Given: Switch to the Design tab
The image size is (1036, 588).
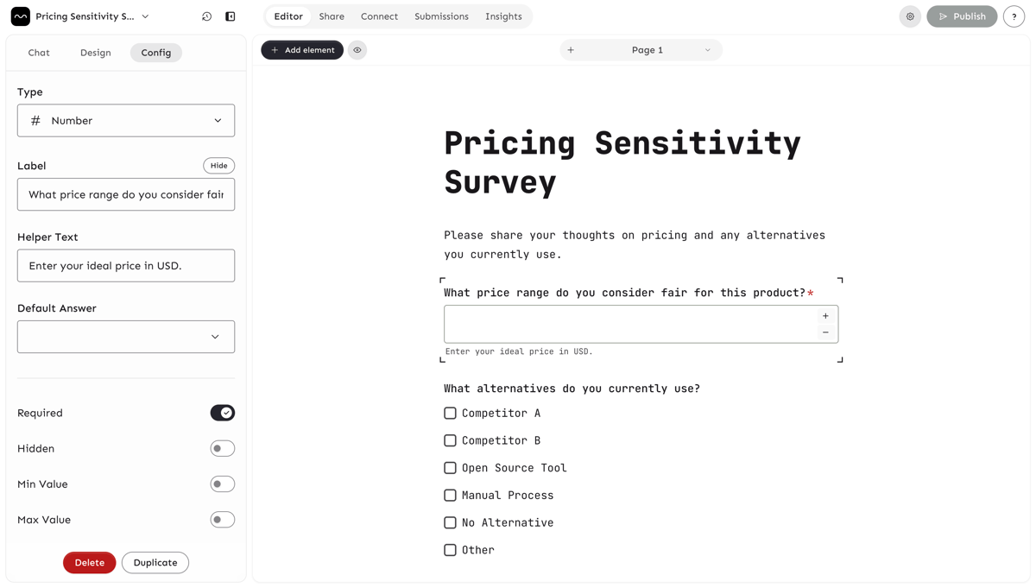Looking at the screenshot, I should point(96,53).
